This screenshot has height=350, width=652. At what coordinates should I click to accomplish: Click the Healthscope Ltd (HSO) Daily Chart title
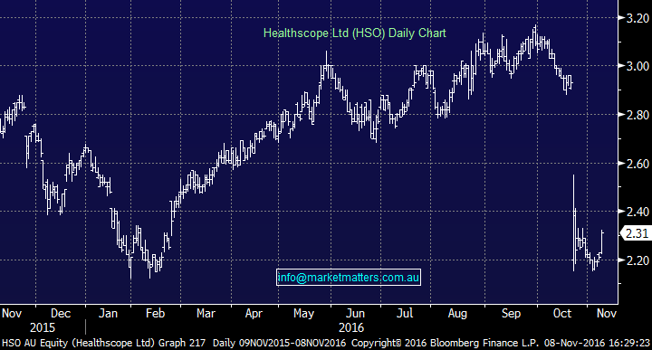pos(355,33)
